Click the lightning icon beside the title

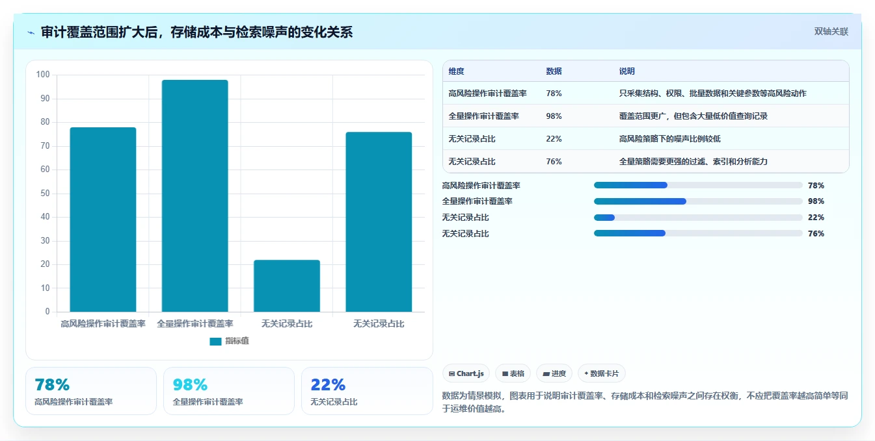tap(31, 32)
